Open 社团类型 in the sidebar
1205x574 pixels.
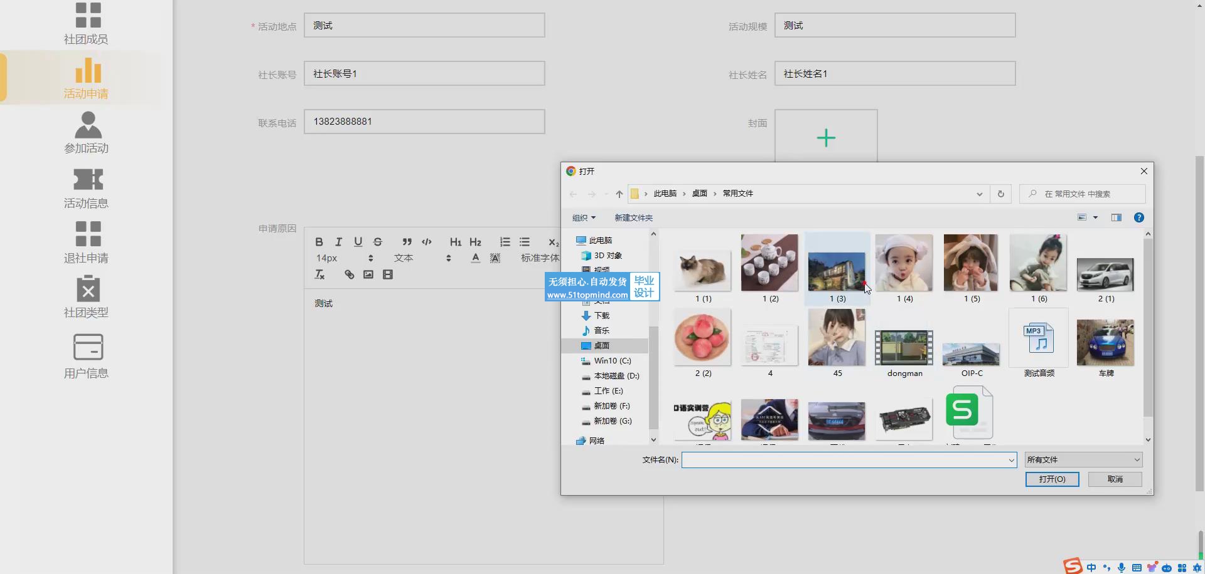pyautogui.click(x=86, y=297)
